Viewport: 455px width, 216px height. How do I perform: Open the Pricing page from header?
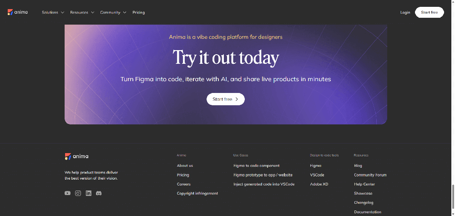tap(139, 12)
